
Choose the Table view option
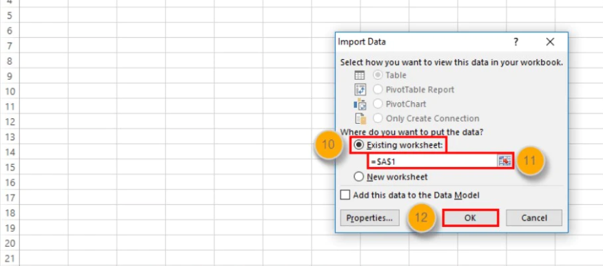pyautogui.click(x=378, y=75)
